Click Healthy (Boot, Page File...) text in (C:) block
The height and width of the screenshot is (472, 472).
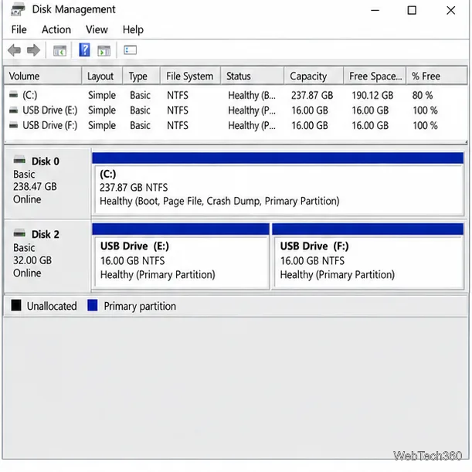pos(219,201)
